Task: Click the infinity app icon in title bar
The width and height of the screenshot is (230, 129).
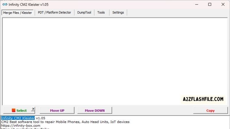Action: (x=5, y=5)
